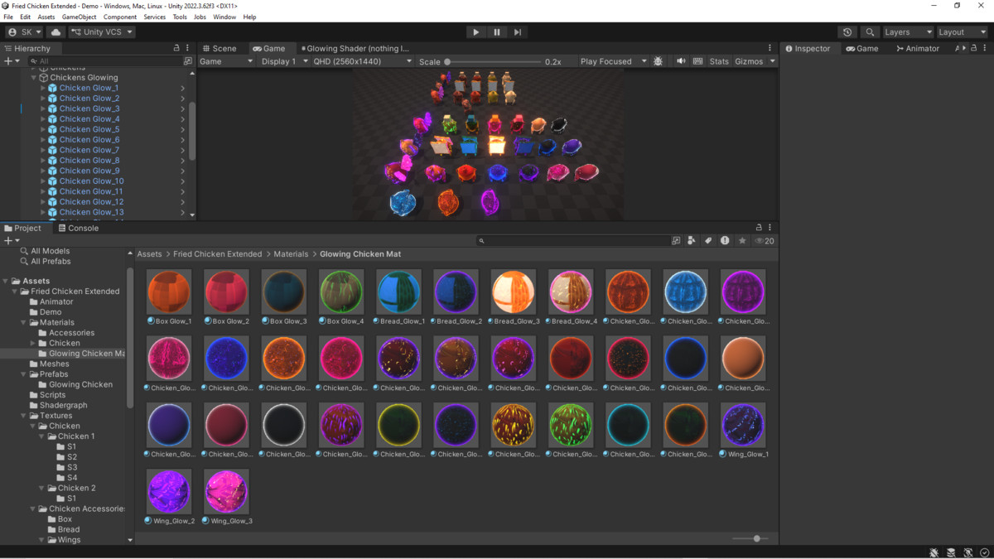
Task: Open the Hierarchy search-by-type icon
Action: (187, 61)
